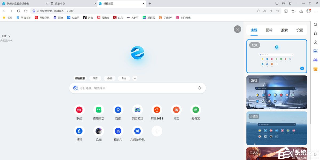Click the AI assistant icon in right sidebar
This screenshot has width=320, height=160.
315,51
